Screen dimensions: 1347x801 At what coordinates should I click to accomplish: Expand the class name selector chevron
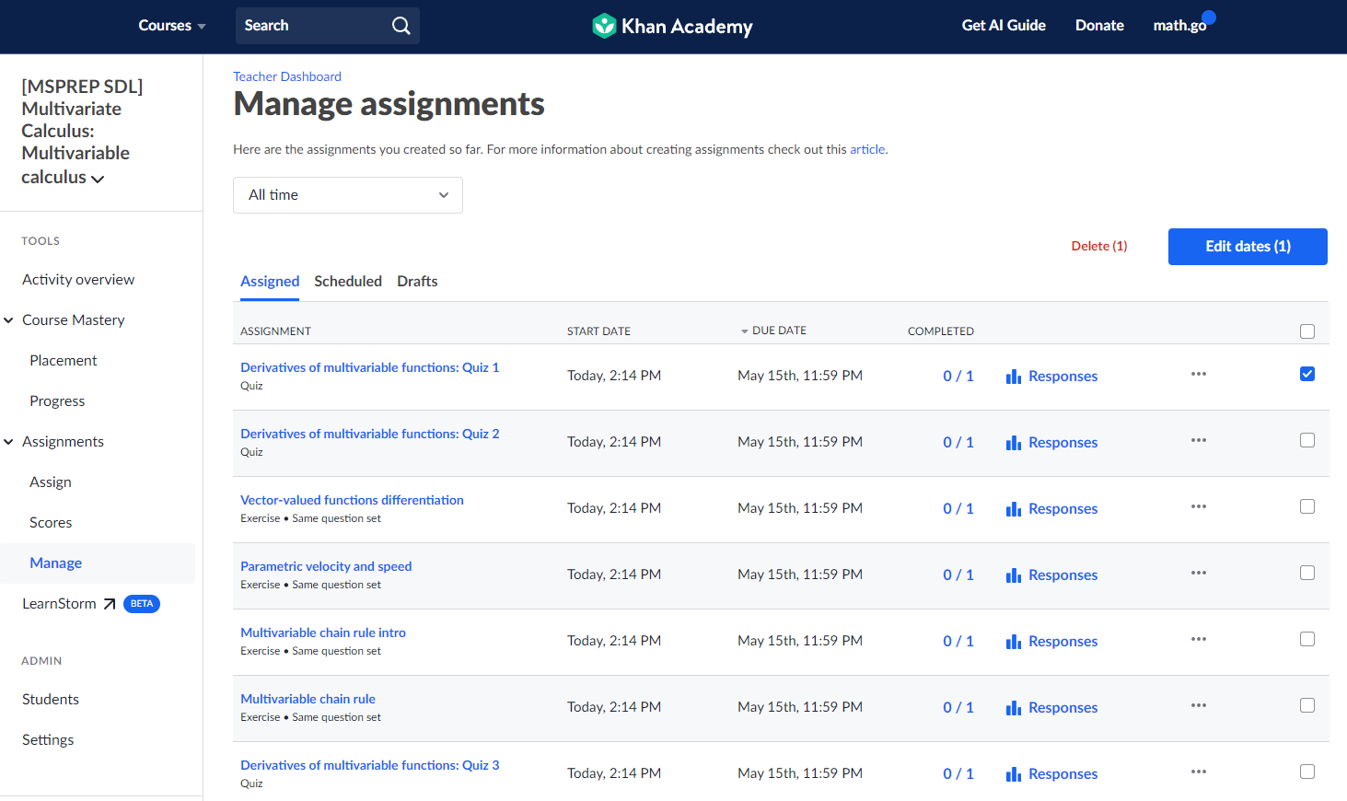pyautogui.click(x=98, y=179)
